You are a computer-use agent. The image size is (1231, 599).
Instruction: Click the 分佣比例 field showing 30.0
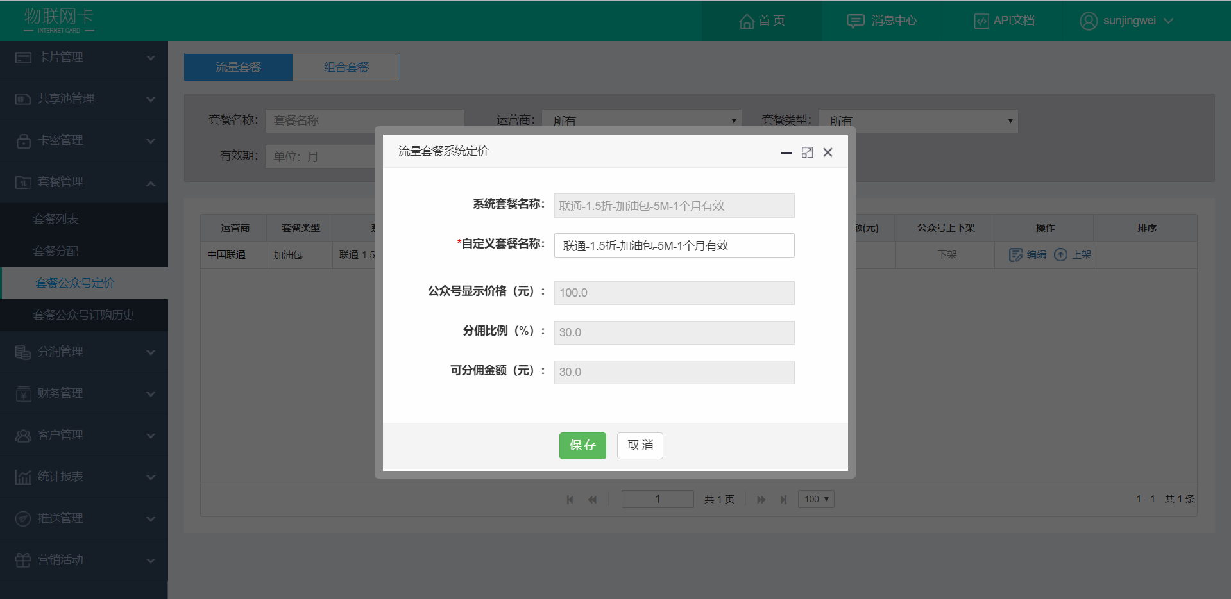click(674, 332)
